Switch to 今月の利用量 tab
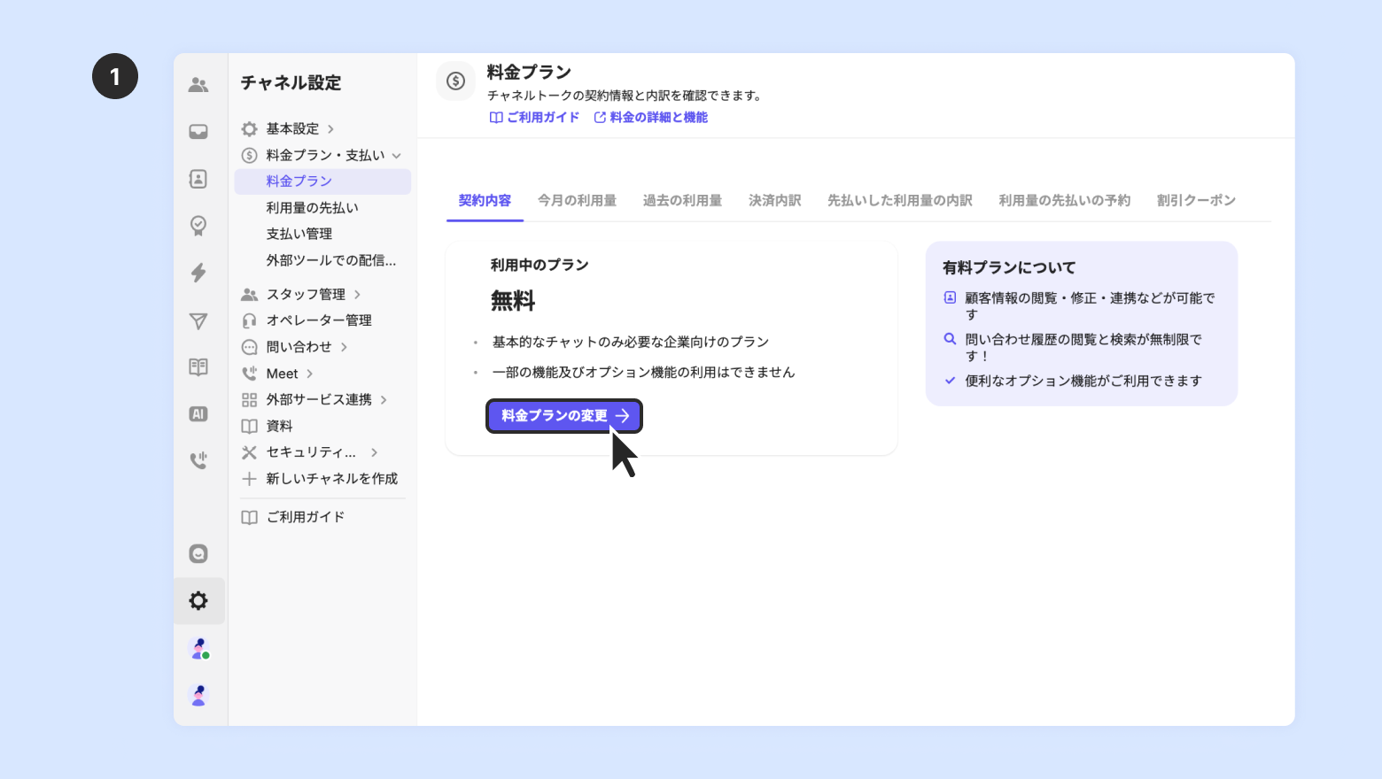 tap(577, 201)
